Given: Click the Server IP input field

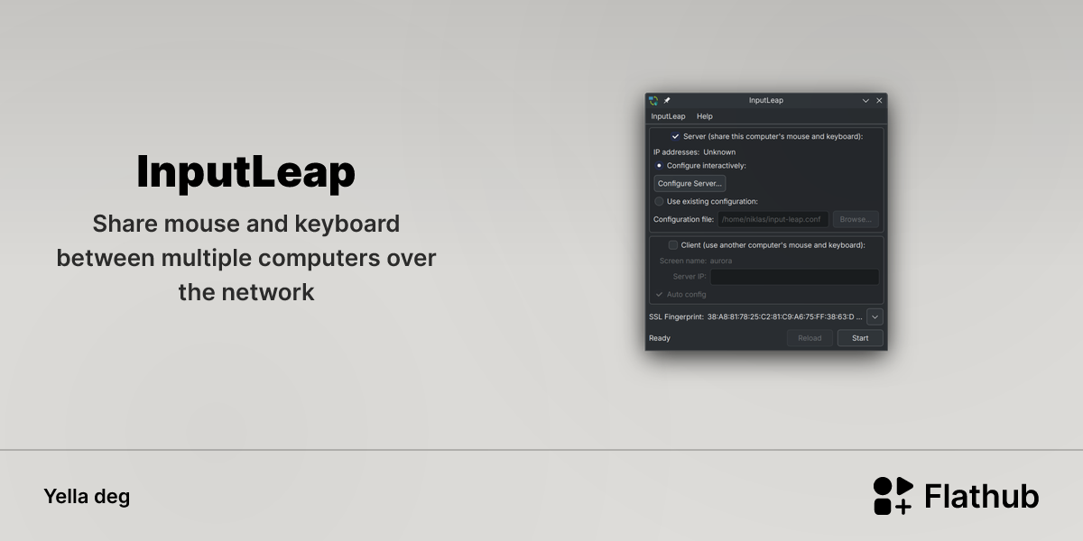Looking at the screenshot, I should [794, 277].
